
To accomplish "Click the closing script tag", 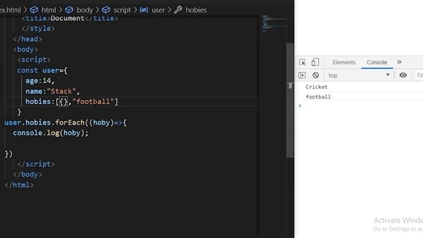I will point(36,164).
